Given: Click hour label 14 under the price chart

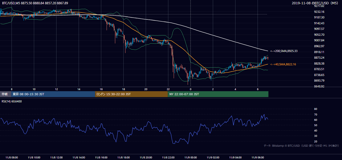Looking at the screenshot, I should pyautogui.click(x=79, y=89).
